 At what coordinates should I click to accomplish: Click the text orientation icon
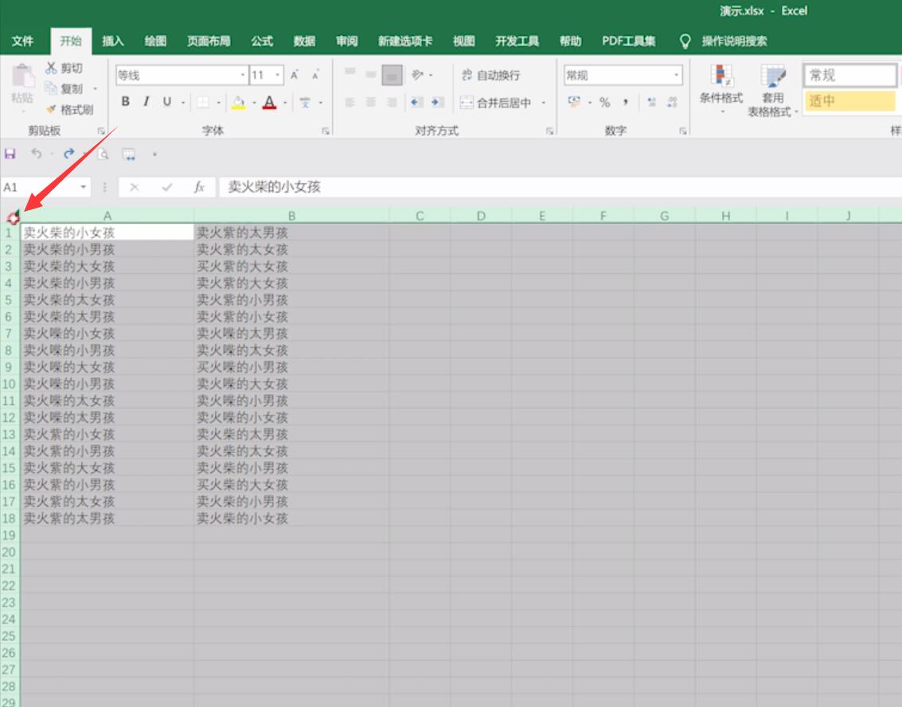click(418, 75)
